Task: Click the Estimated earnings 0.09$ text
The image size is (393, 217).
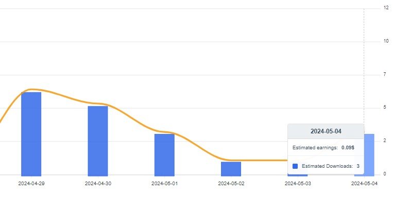Action: (323, 148)
